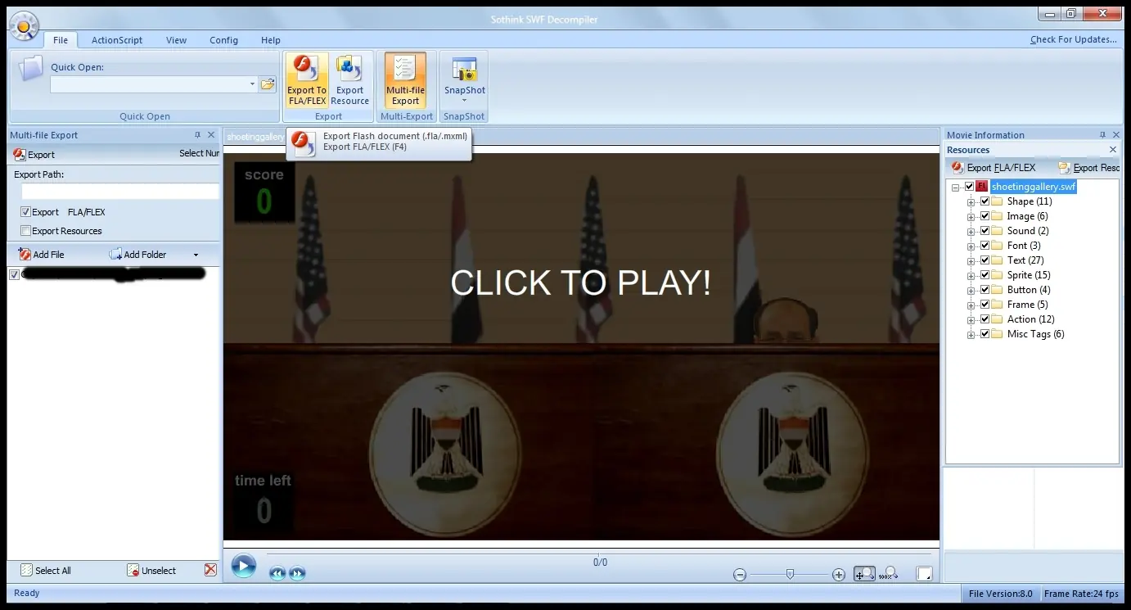Click Unselect under the file list
The image size is (1131, 610).
pos(151,571)
